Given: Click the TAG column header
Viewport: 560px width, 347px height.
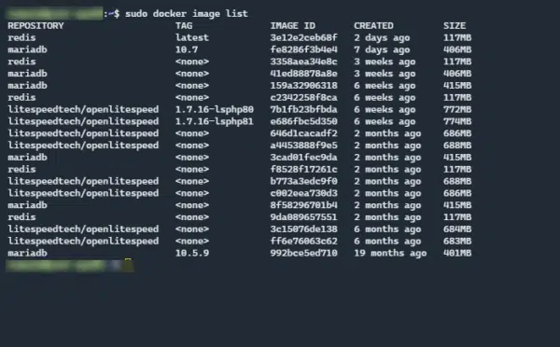Looking at the screenshot, I should (x=184, y=26).
